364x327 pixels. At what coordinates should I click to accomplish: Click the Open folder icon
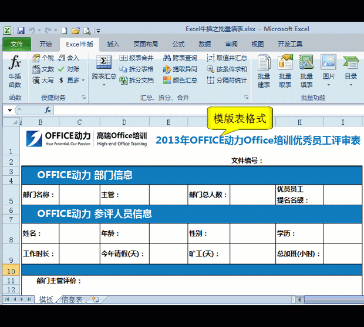point(76,31)
